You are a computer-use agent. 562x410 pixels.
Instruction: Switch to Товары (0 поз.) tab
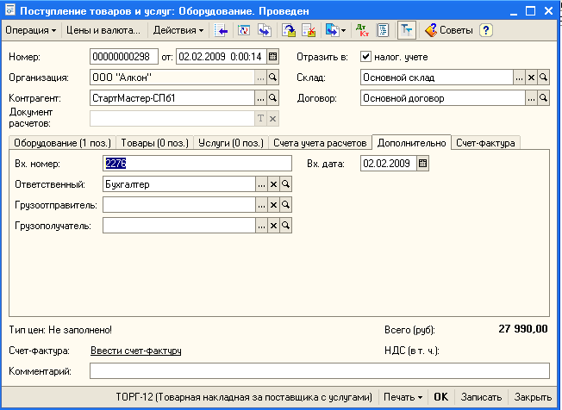tap(154, 143)
